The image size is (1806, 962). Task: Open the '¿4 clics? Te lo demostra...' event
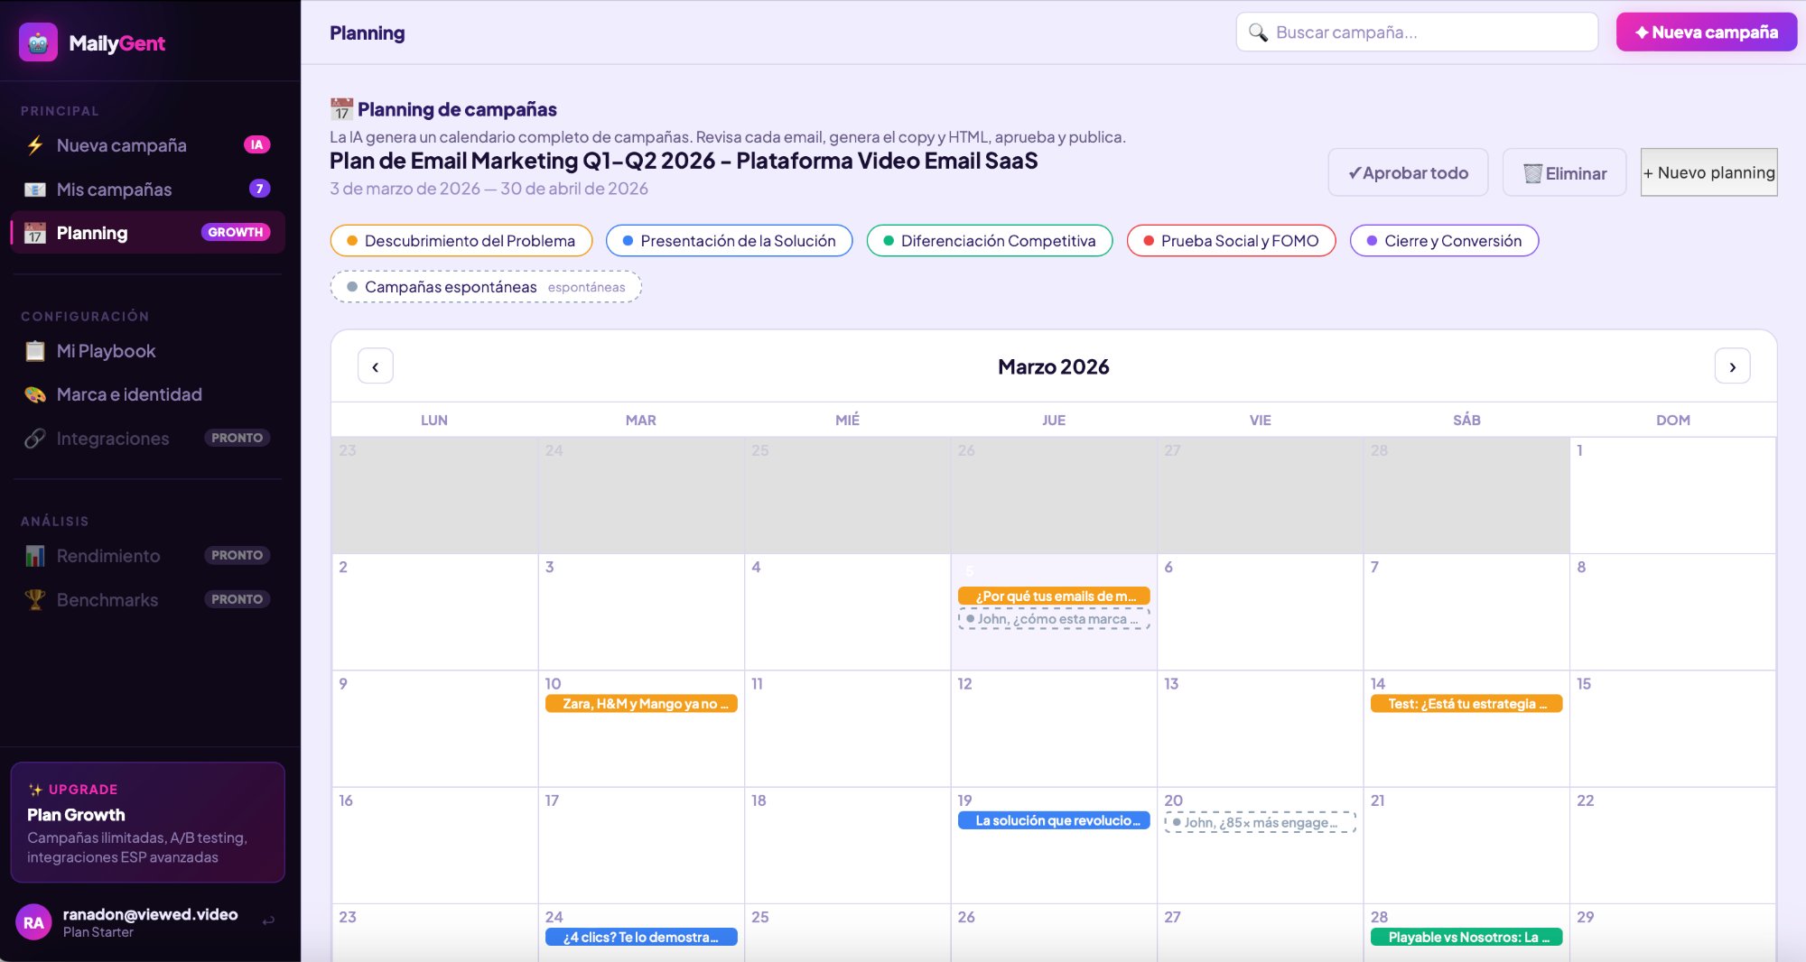pos(641,937)
